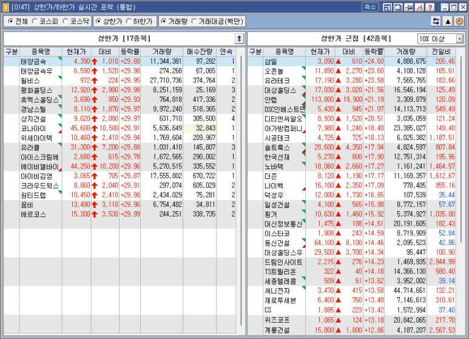Click the 축소 shrink button in title bar
Viewport: 469px width, 339px height.
(x=370, y=7)
